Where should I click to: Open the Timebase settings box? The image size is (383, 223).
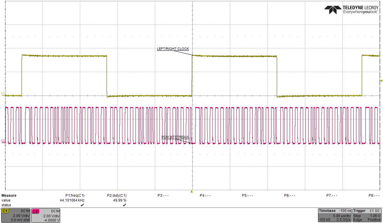tap(335, 215)
